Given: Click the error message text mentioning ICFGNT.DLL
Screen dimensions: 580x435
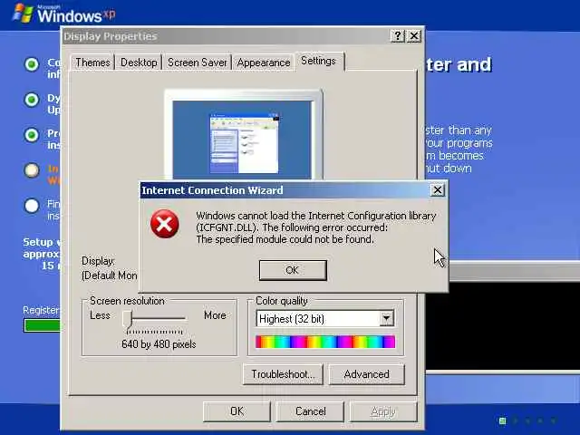Looking at the screenshot, I should pos(316,227).
